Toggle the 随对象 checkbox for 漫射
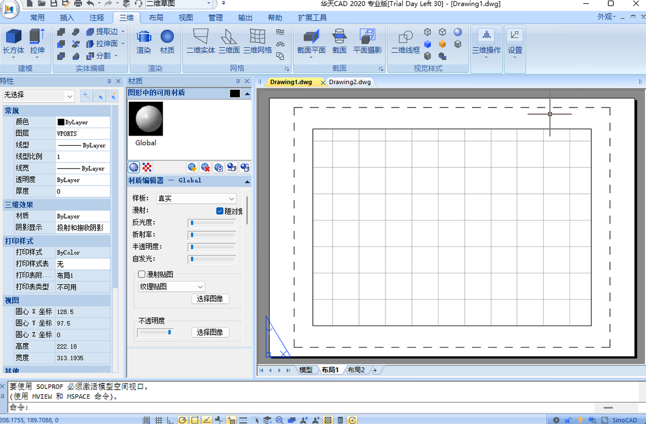646x424 pixels. coord(220,211)
